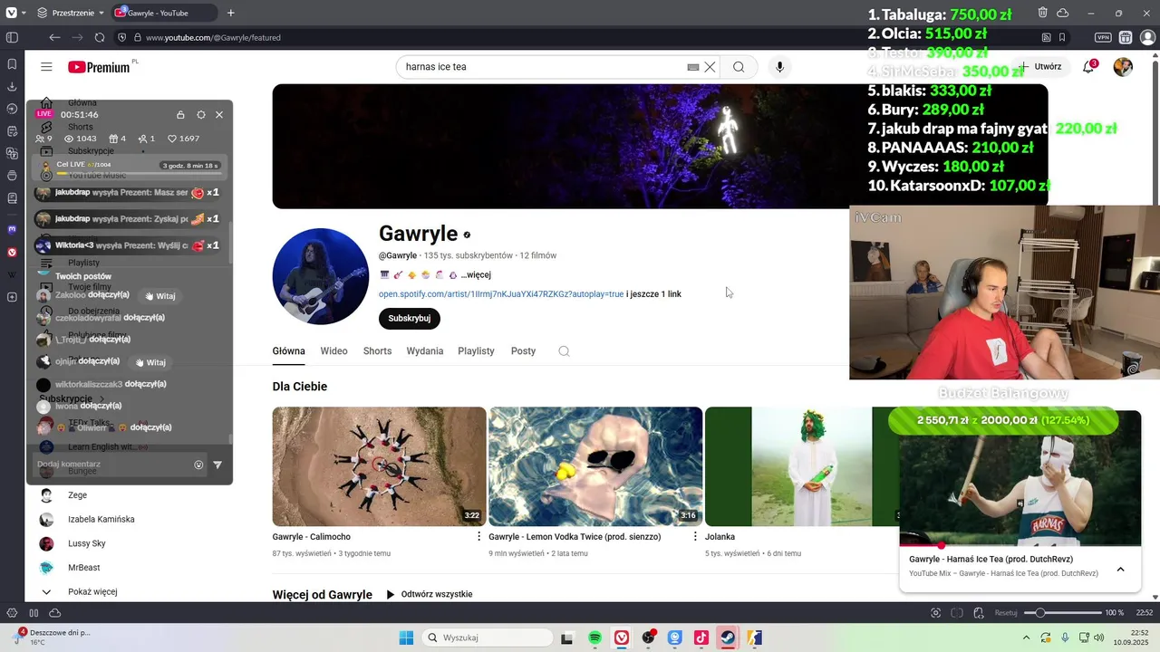
Task: Open the YouTube hamburger guide menu
Action: pyautogui.click(x=46, y=67)
